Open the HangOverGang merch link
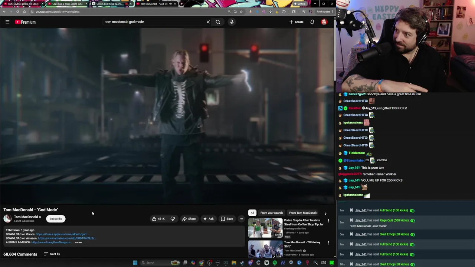 coord(51,243)
